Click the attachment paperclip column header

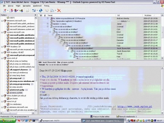(x=45, y=15)
